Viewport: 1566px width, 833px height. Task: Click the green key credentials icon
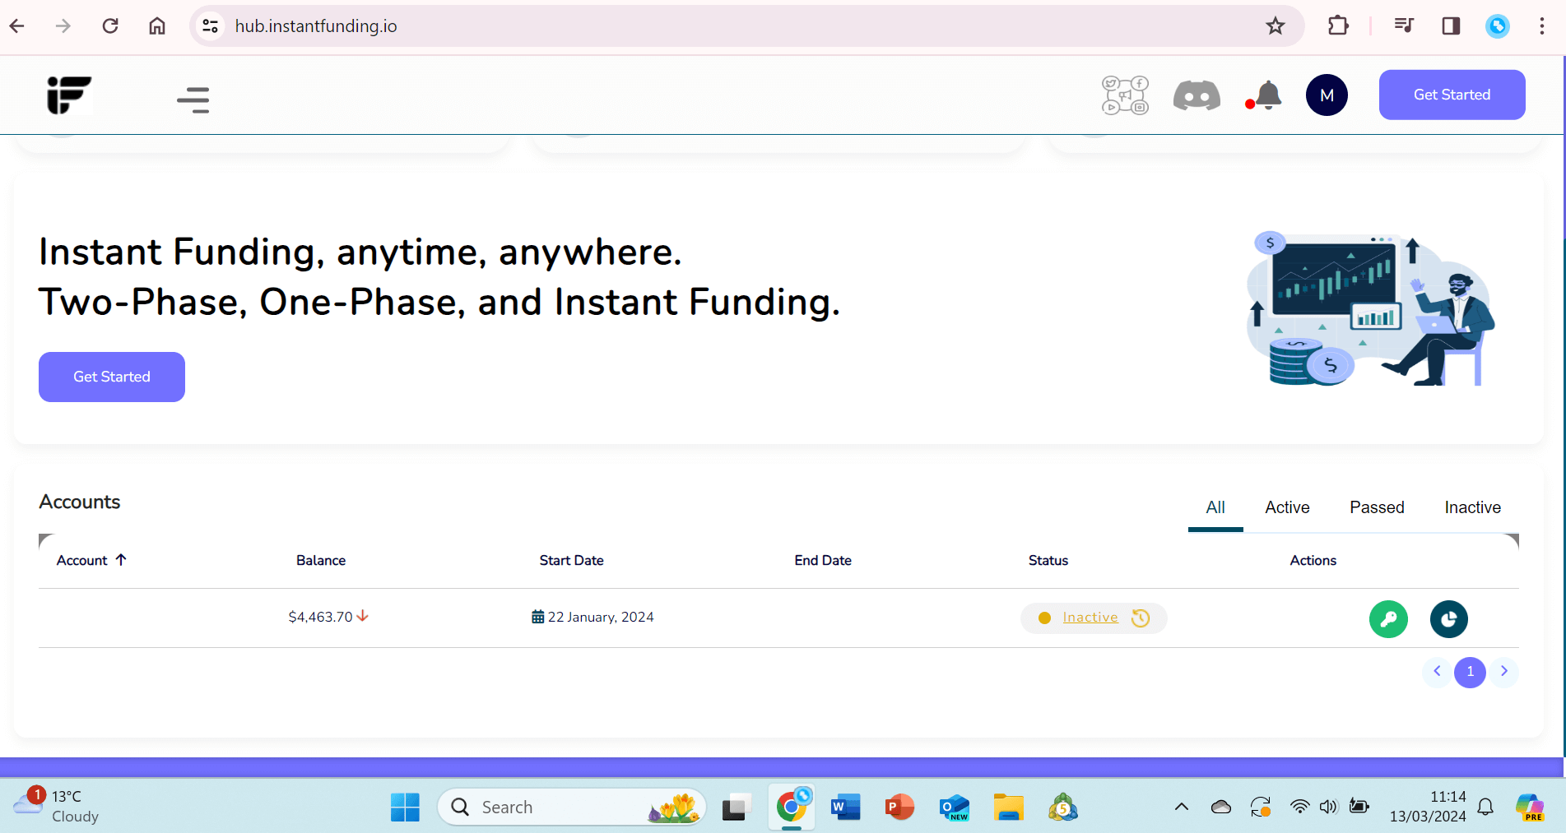click(1388, 618)
